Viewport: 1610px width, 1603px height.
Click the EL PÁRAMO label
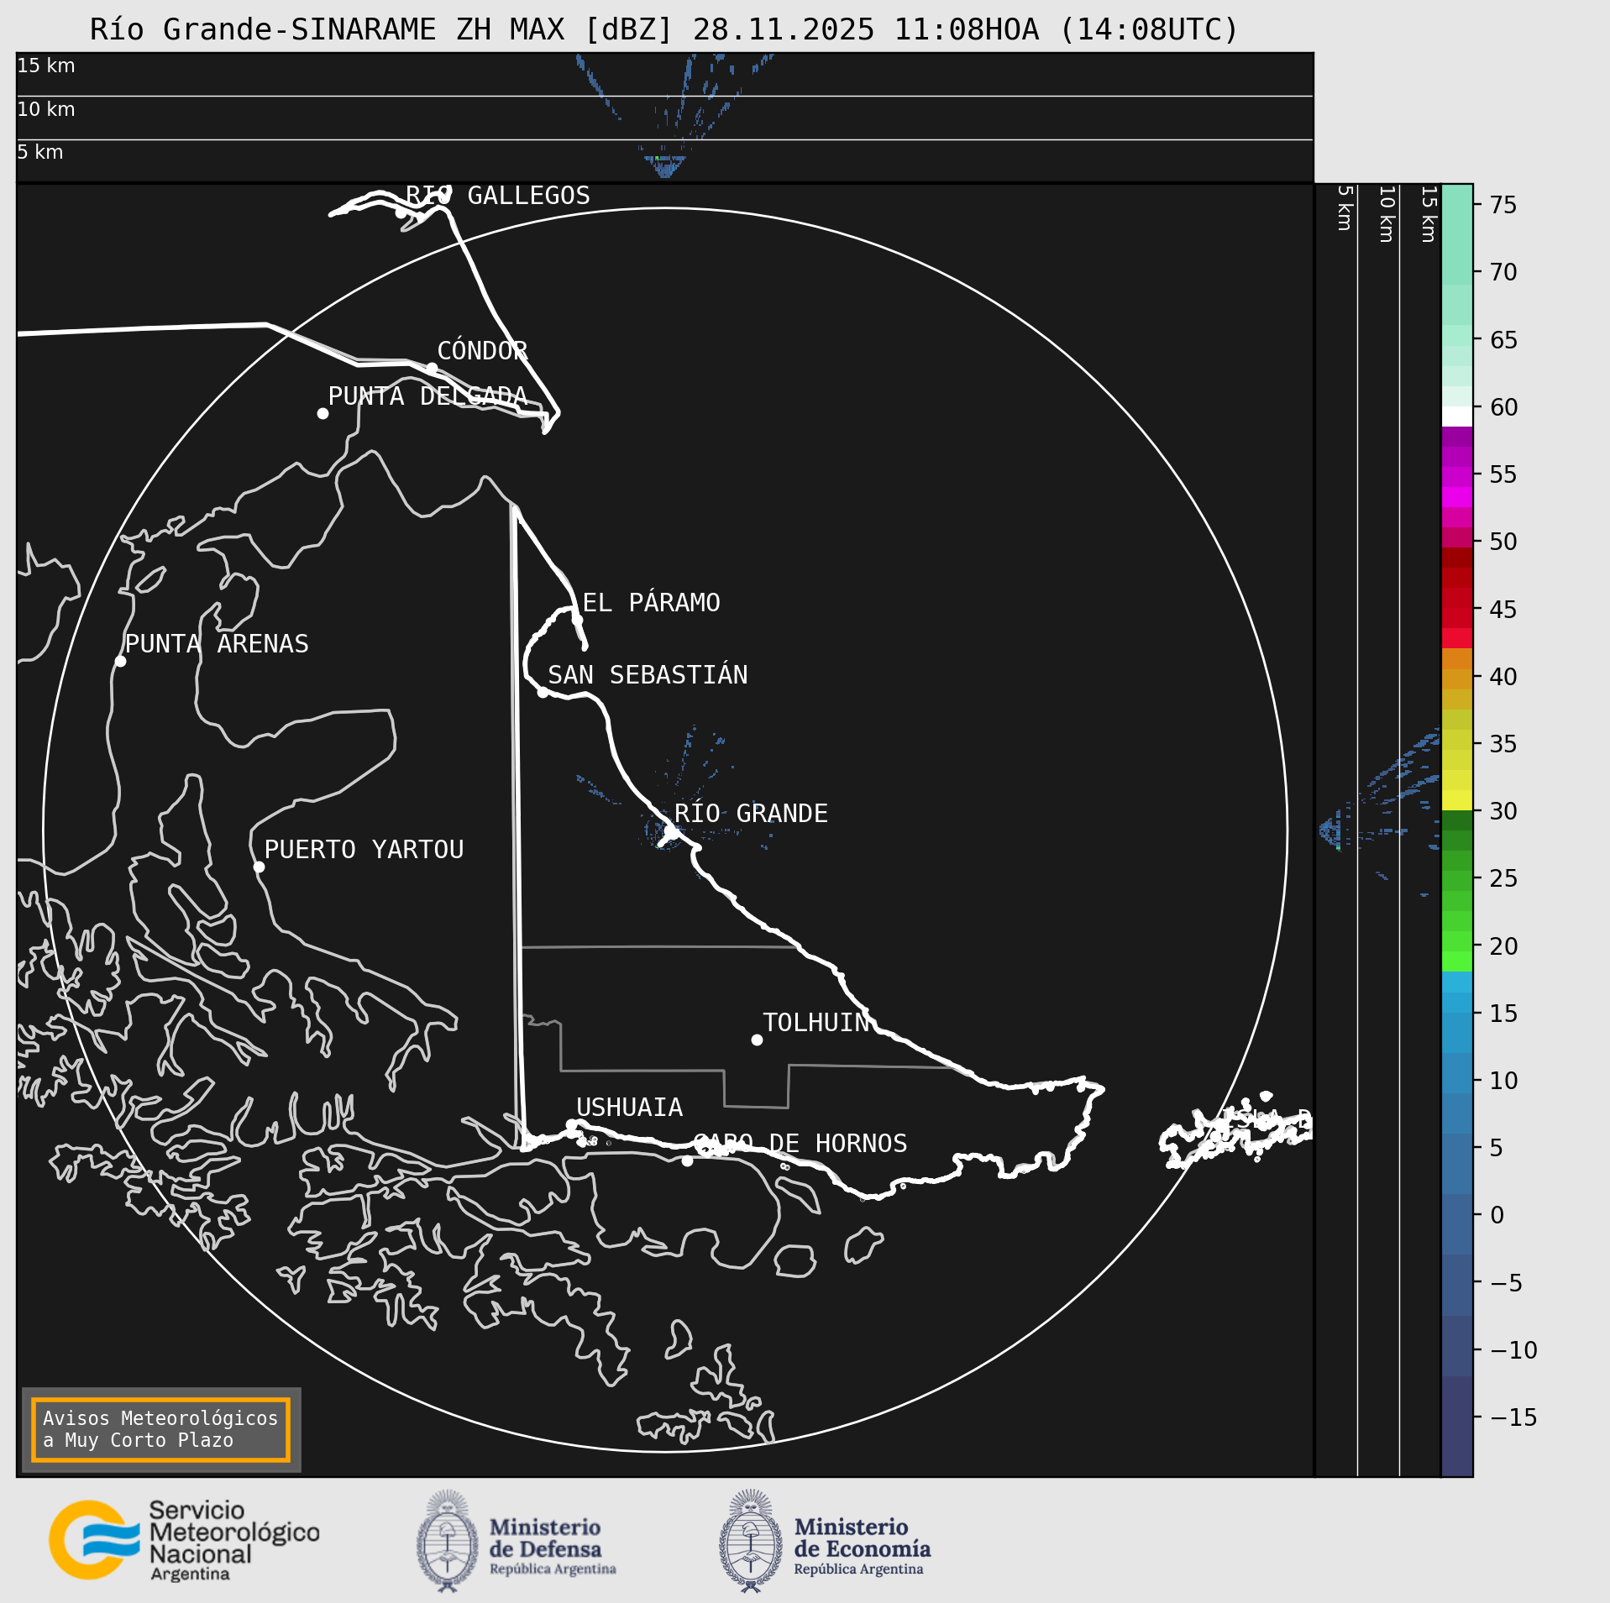(652, 603)
